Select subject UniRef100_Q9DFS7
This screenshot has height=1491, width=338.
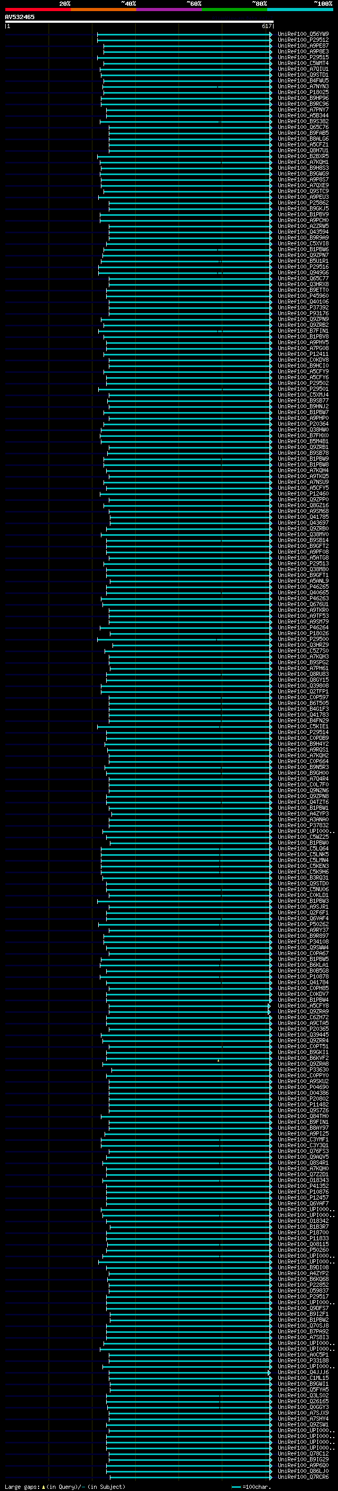tap(303, 1308)
